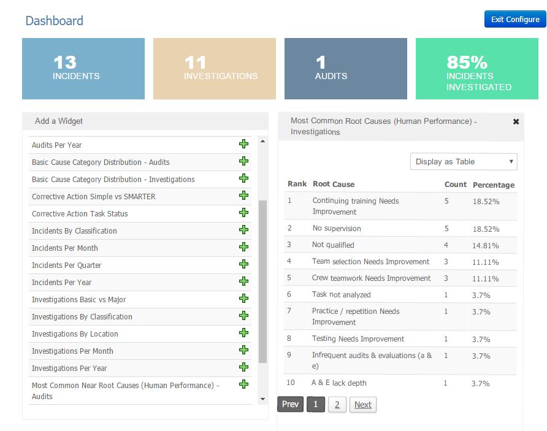Switch to page 2 of root causes
Screen dimensions: 547x431
[337, 405]
